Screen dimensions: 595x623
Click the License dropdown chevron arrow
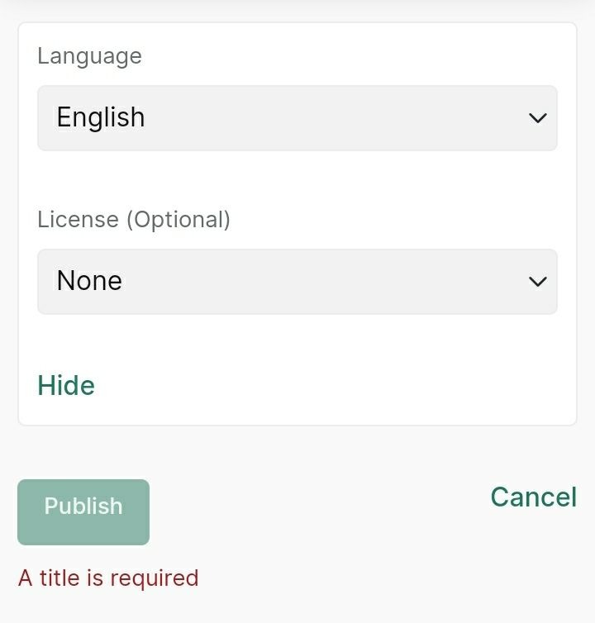[x=537, y=282]
